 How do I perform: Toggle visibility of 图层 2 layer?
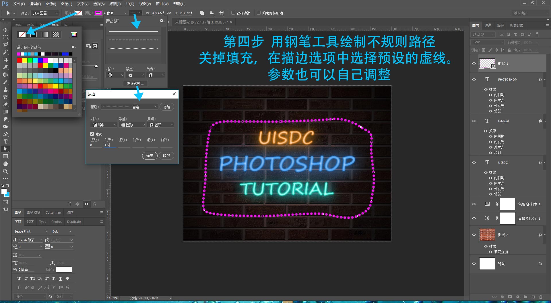pos(474,235)
